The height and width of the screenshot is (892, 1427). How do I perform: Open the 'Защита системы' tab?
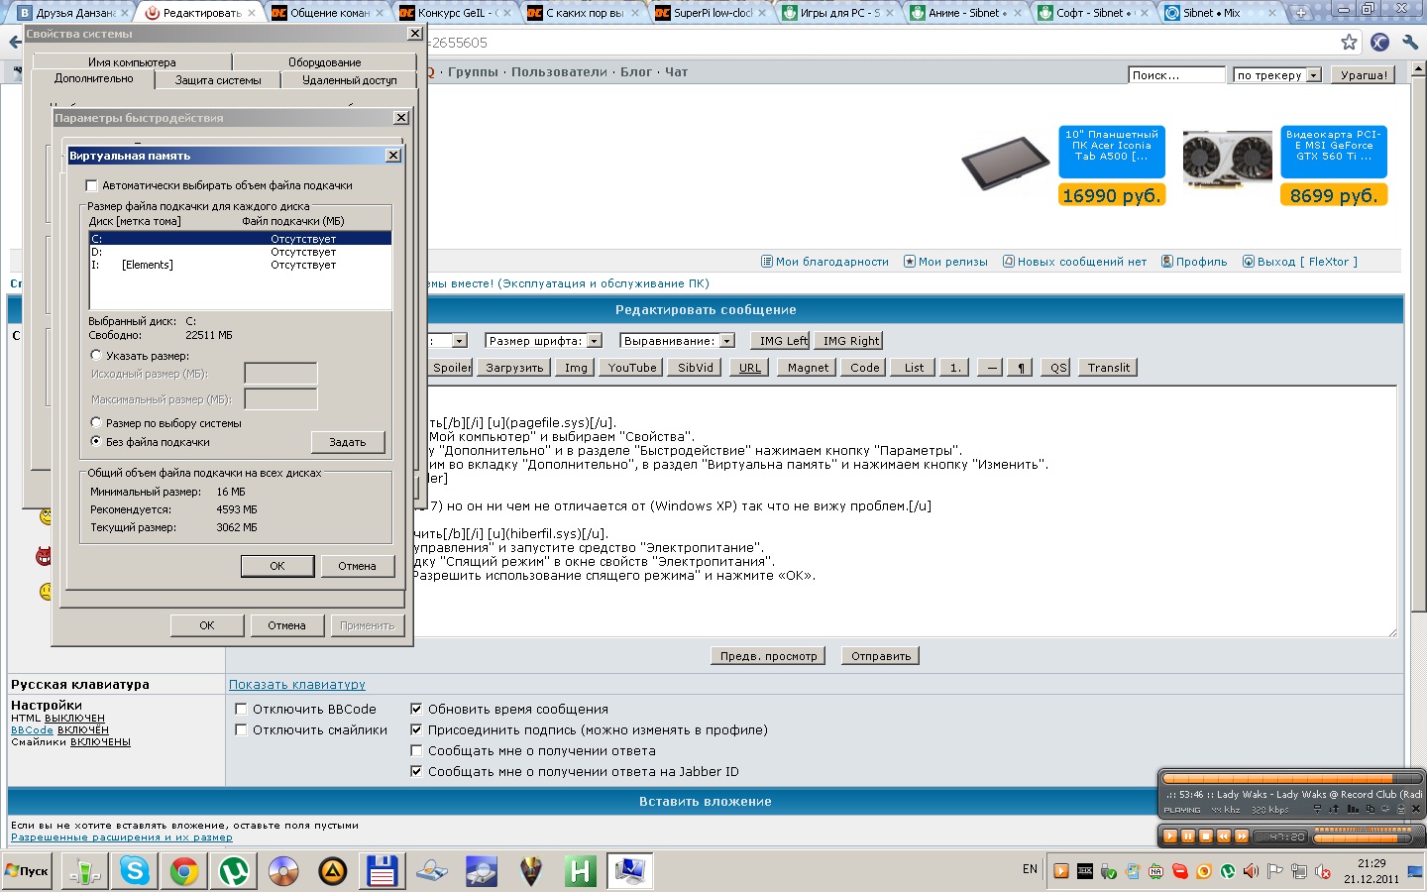point(217,80)
